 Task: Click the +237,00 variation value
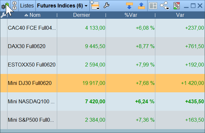(195, 28)
